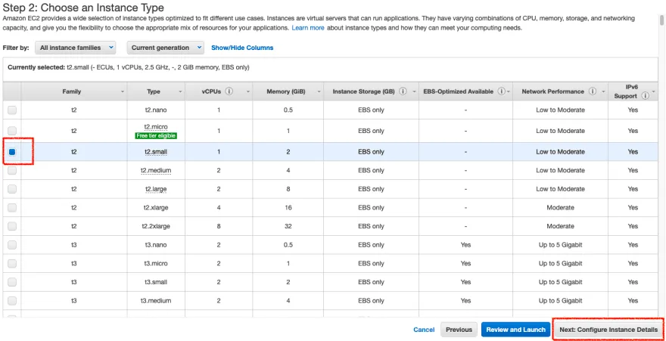Open the Instance Storage info icon

point(403,91)
